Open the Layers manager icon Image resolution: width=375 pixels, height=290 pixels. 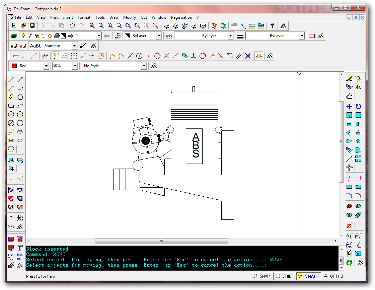tap(14, 36)
